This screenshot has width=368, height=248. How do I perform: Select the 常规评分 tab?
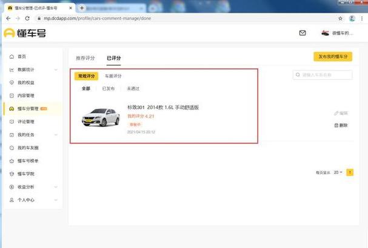(x=86, y=76)
